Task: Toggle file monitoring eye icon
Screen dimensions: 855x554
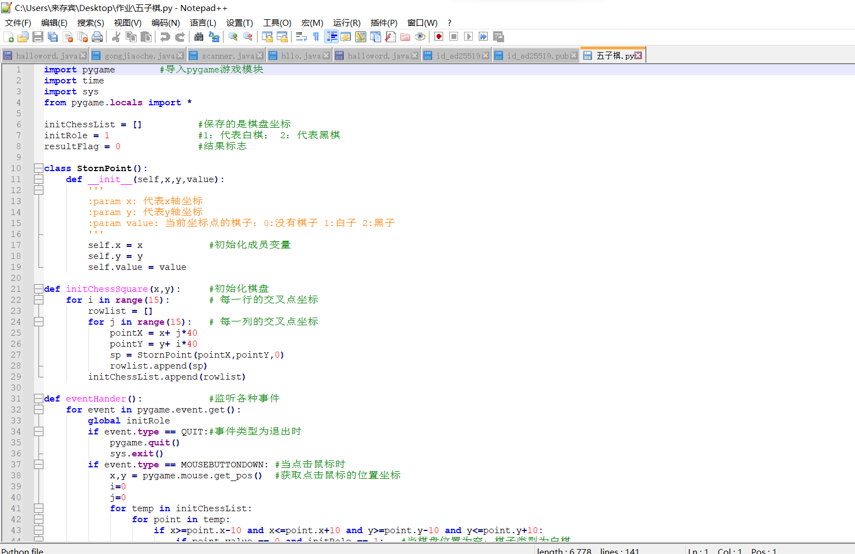Action: point(420,37)
